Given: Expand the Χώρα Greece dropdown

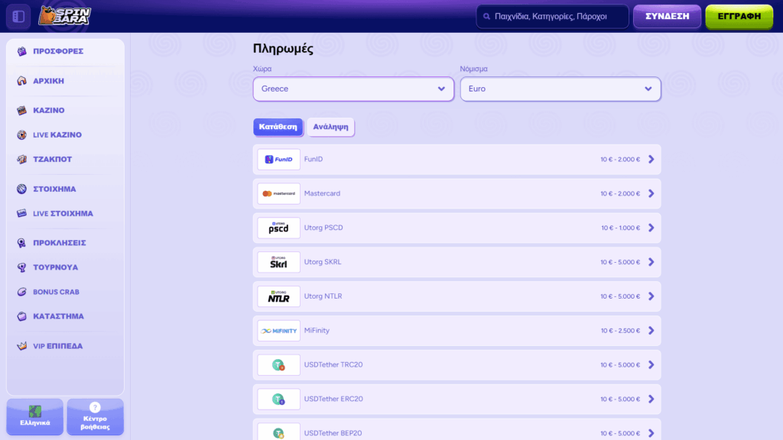Looking at the screenshot, I should [353, 89].
